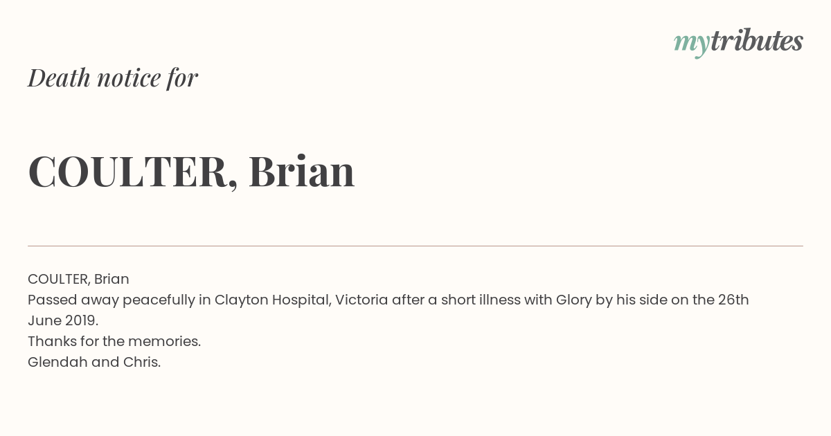Click the "June 2019." text
Screen dimensions: 831x436
click(x=63, y=320)
